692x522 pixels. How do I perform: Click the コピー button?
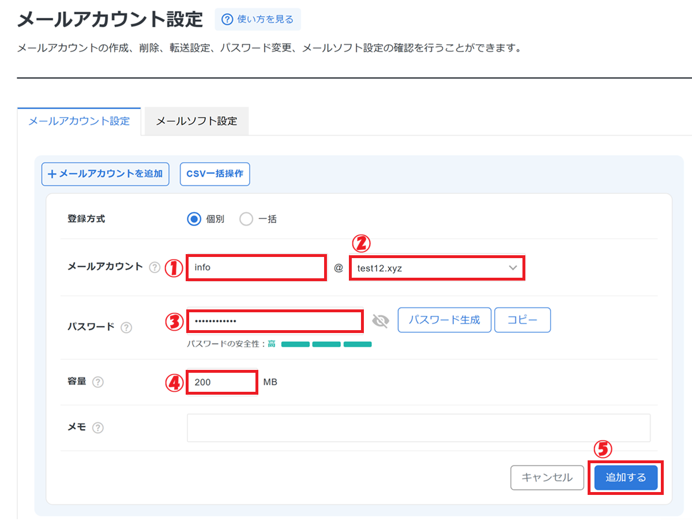(522, 320)
